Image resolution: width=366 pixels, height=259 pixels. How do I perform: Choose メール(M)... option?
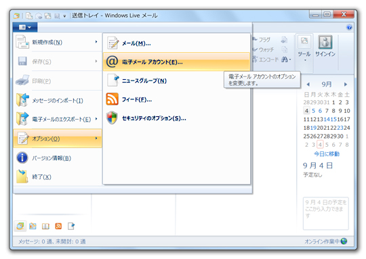[176, 43]
